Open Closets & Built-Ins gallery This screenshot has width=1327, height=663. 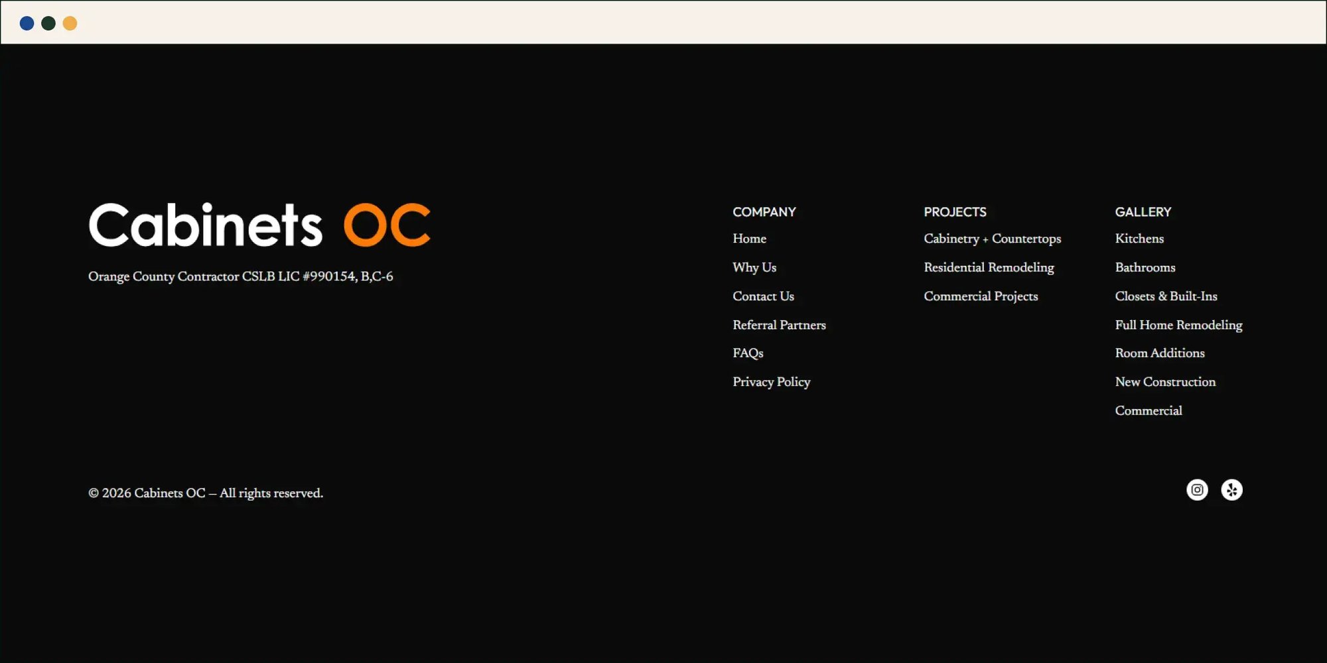point(1166,296)
